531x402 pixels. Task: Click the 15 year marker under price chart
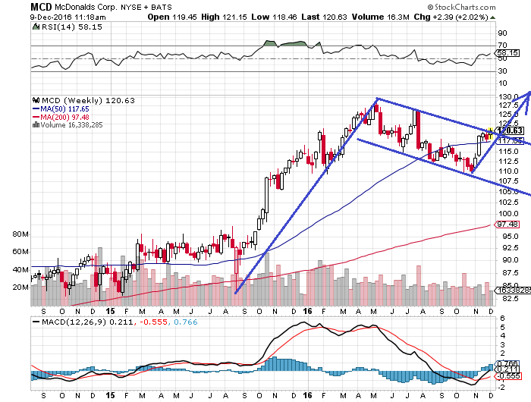tap(110, 311)
